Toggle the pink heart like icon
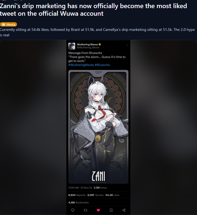 point(98,210)
